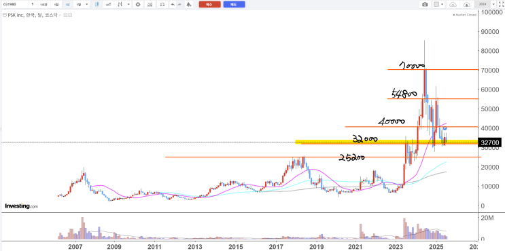Click the Market Closed status indicator
505x251 pixels.
coord(464,15)
